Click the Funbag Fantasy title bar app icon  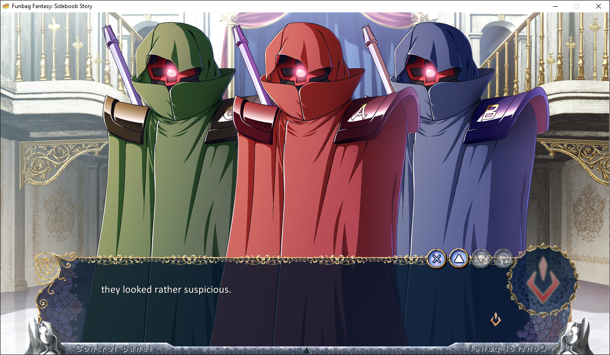pos(6,6)
